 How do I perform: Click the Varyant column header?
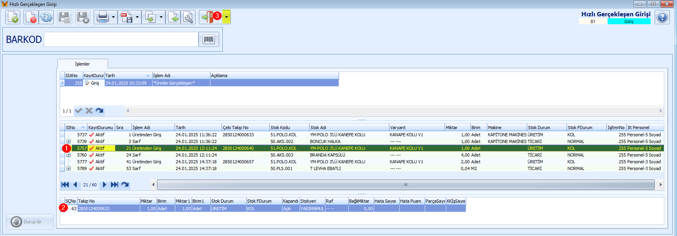click(417, 128)
